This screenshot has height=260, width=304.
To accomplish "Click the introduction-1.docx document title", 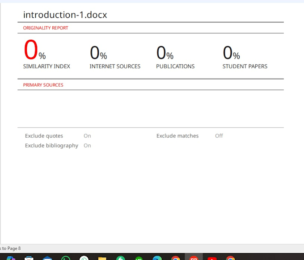I will pos(65,15).
